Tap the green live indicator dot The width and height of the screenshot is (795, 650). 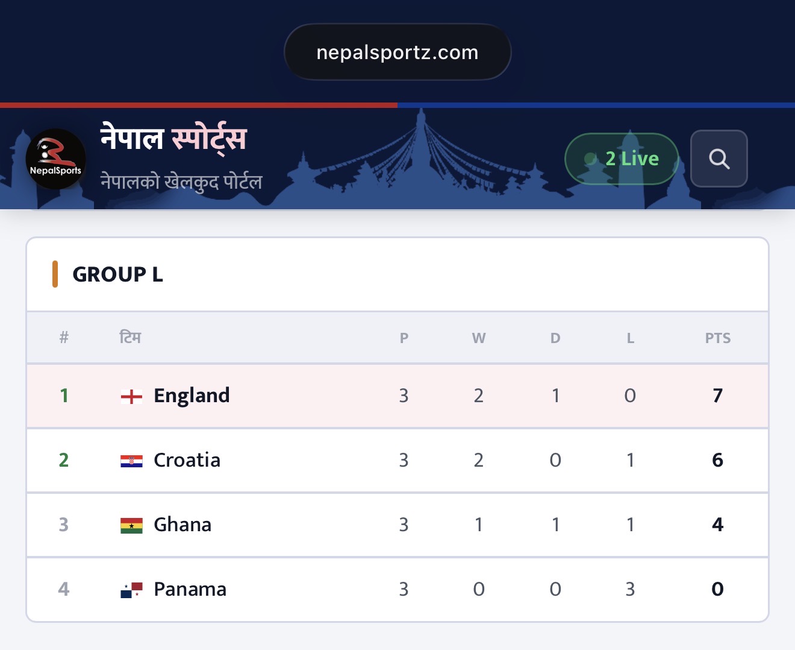590,159
